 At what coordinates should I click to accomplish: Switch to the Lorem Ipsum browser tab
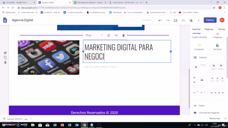coord(125,2)
